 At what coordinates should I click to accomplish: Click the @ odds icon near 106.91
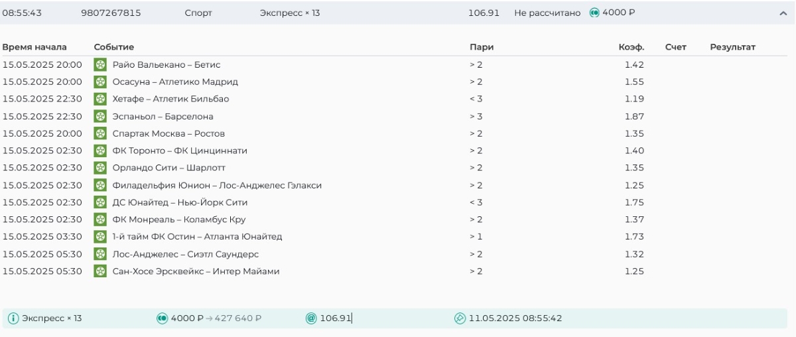tap(311, 318)
